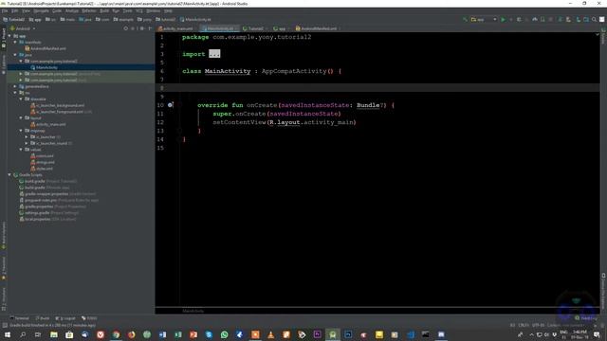
Task: Collapse the layout folder
Action: pyautogui.click(x=21, y=117)
